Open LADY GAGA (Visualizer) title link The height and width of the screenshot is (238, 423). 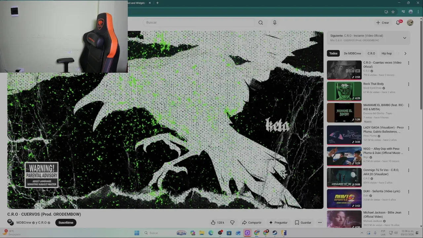383,130
